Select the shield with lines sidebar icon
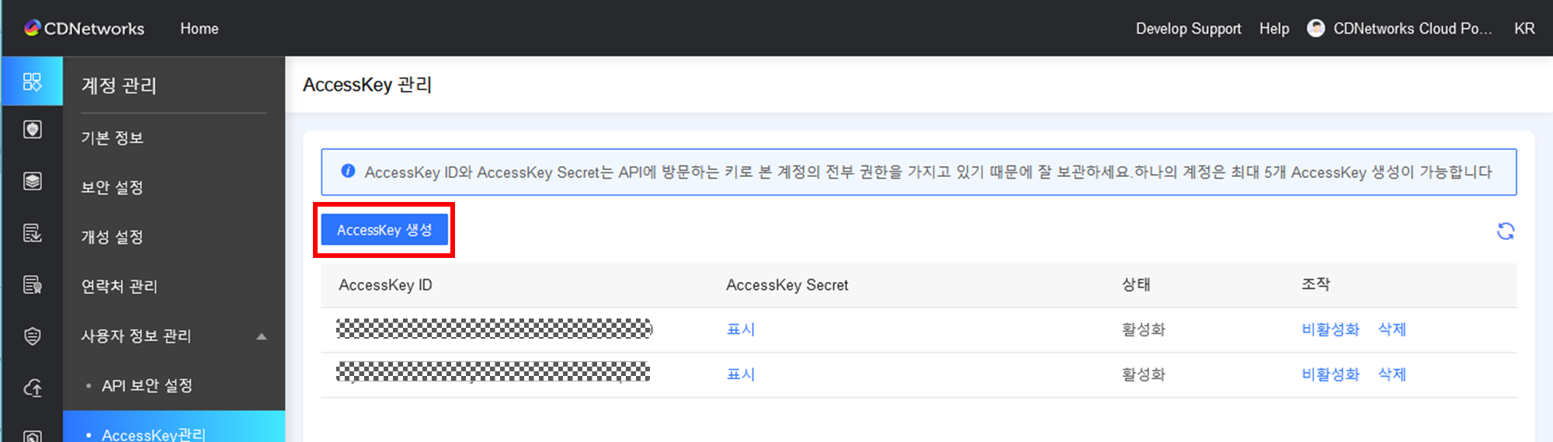Screen dimensions: 1553x442 [x=32, y=336]
